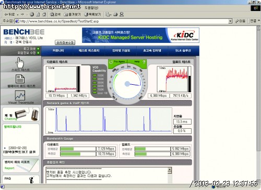This screenshot has height=190, width=261.
Task: Click the 이동 Go button
Action: [240, 21]
